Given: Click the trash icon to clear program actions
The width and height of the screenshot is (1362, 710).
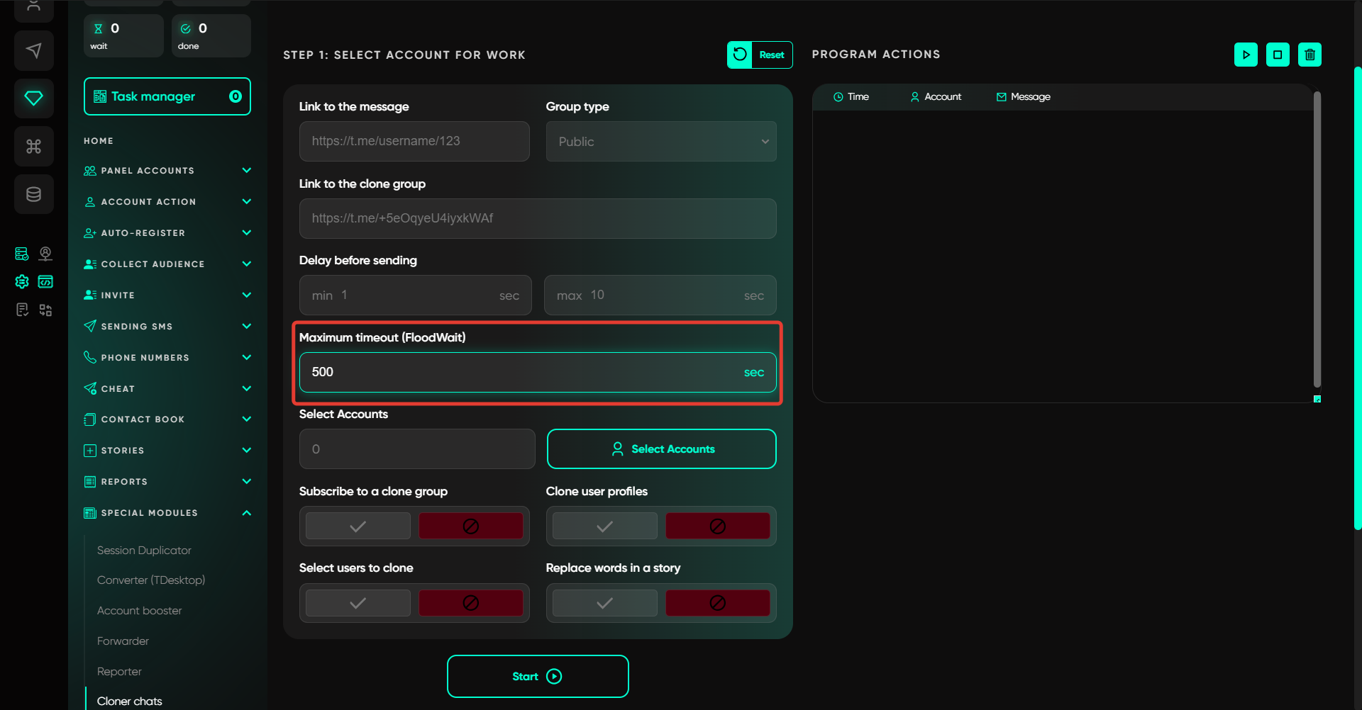Looking at the screenshot, I should (x=1310, y=55).
